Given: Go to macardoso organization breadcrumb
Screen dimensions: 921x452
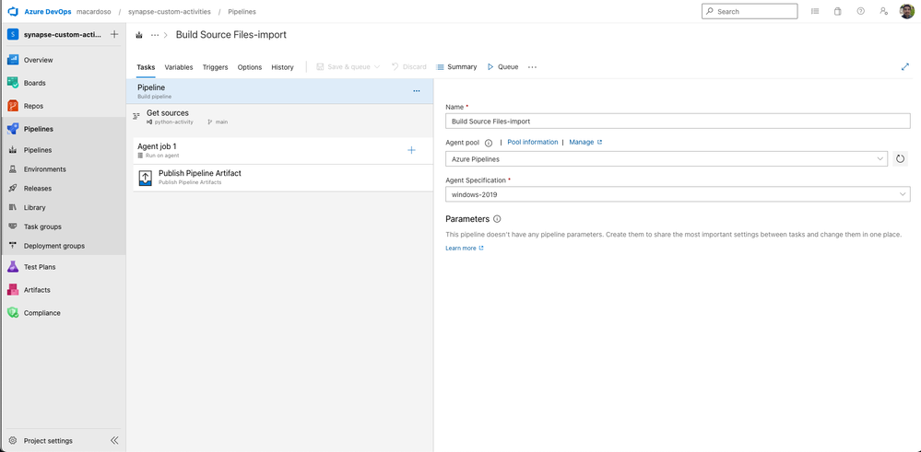Looking at the screenshot, I should point(94,12).
